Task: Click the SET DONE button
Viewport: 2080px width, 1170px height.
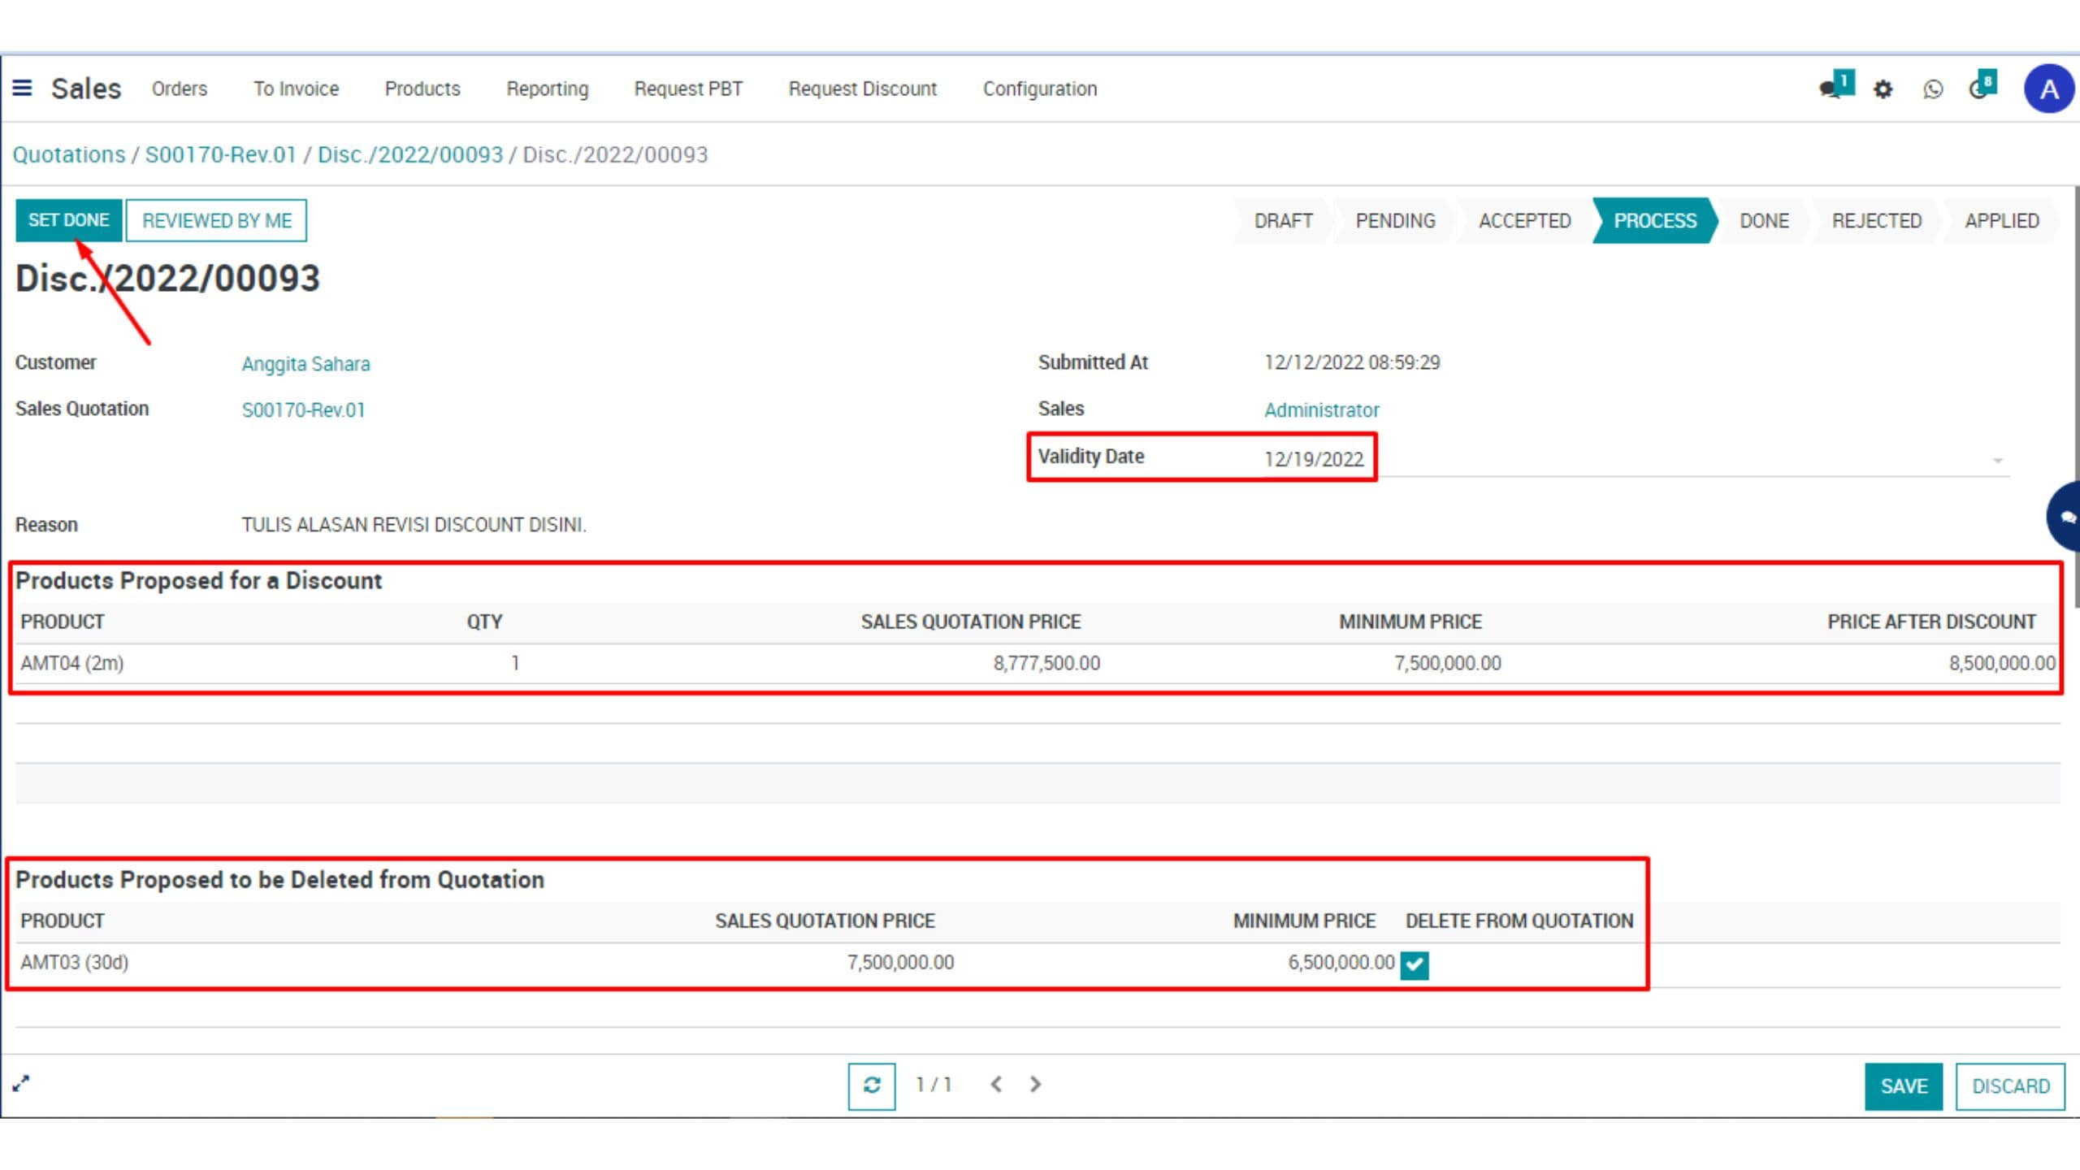Action: point(68,220)
